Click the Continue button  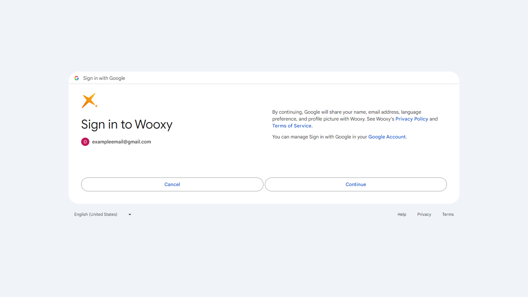click(x=356, y=184)
